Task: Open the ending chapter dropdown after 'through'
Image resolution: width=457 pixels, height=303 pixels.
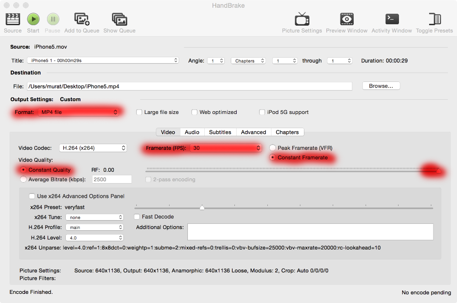Action: pos(340,61)
